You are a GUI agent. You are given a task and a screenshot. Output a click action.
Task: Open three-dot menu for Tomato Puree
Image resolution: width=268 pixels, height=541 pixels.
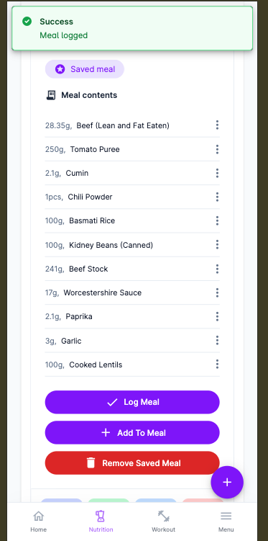click(x=217, y=149)
